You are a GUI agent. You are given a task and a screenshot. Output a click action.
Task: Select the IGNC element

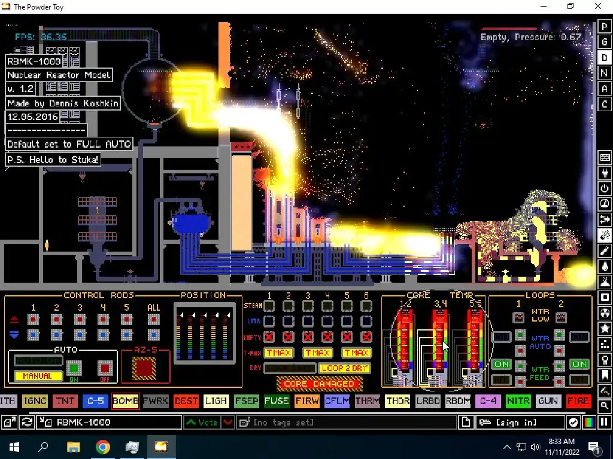(x=35, y=401)
